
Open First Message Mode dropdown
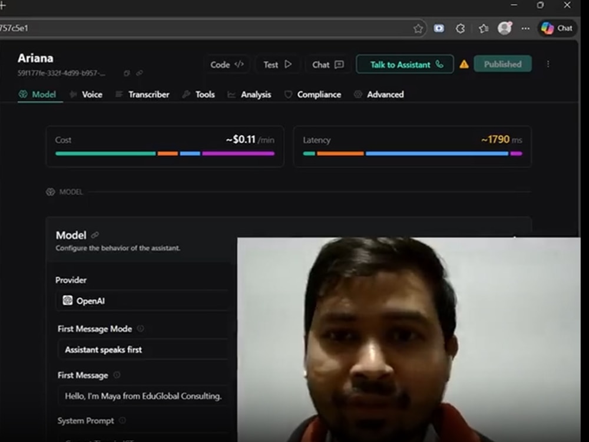point(143,349)
